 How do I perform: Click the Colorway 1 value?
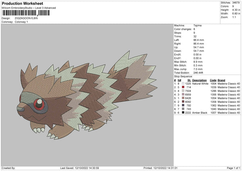point(21,22)
